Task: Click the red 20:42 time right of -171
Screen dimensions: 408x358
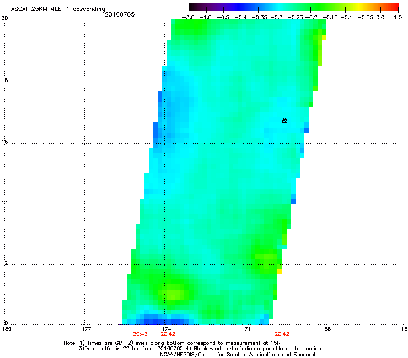Action: coord(282,334)
